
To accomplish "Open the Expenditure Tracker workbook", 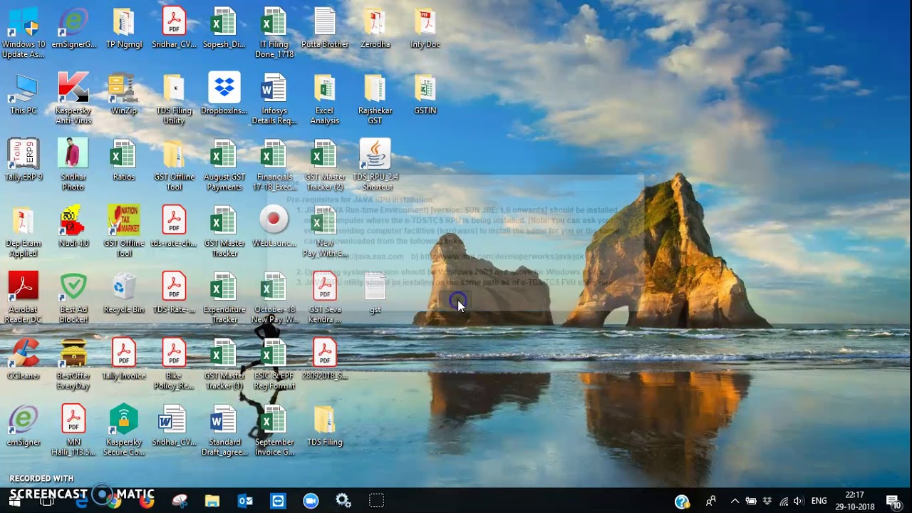I will pyautogui.click(x=224, y=297).
